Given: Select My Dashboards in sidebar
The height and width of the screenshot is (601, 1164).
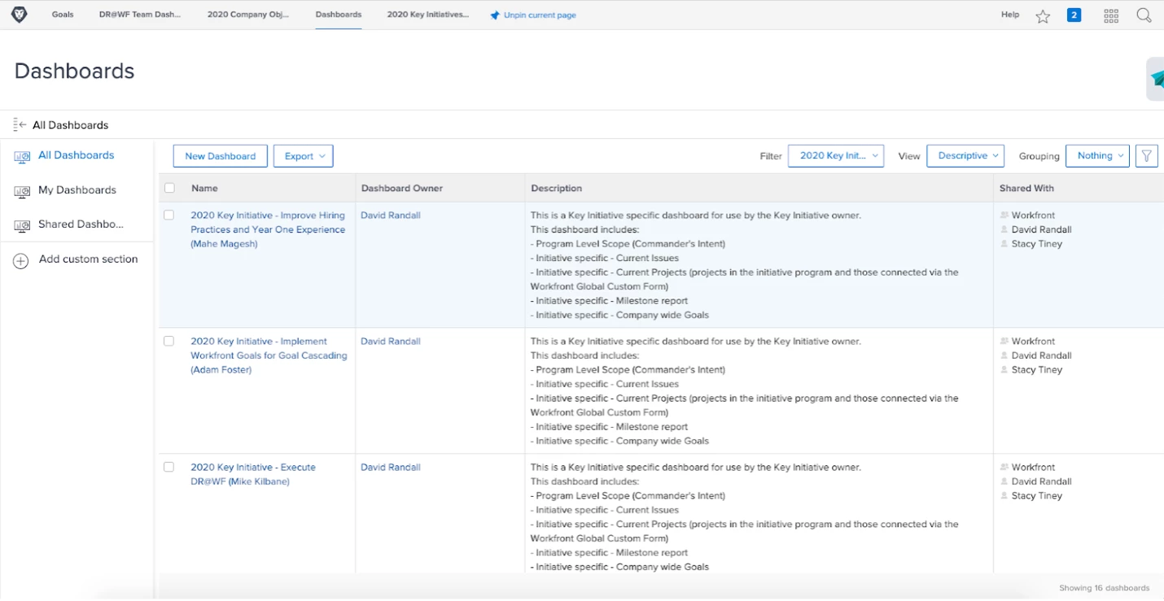Looking at the screenshot, I should point(77,190).
